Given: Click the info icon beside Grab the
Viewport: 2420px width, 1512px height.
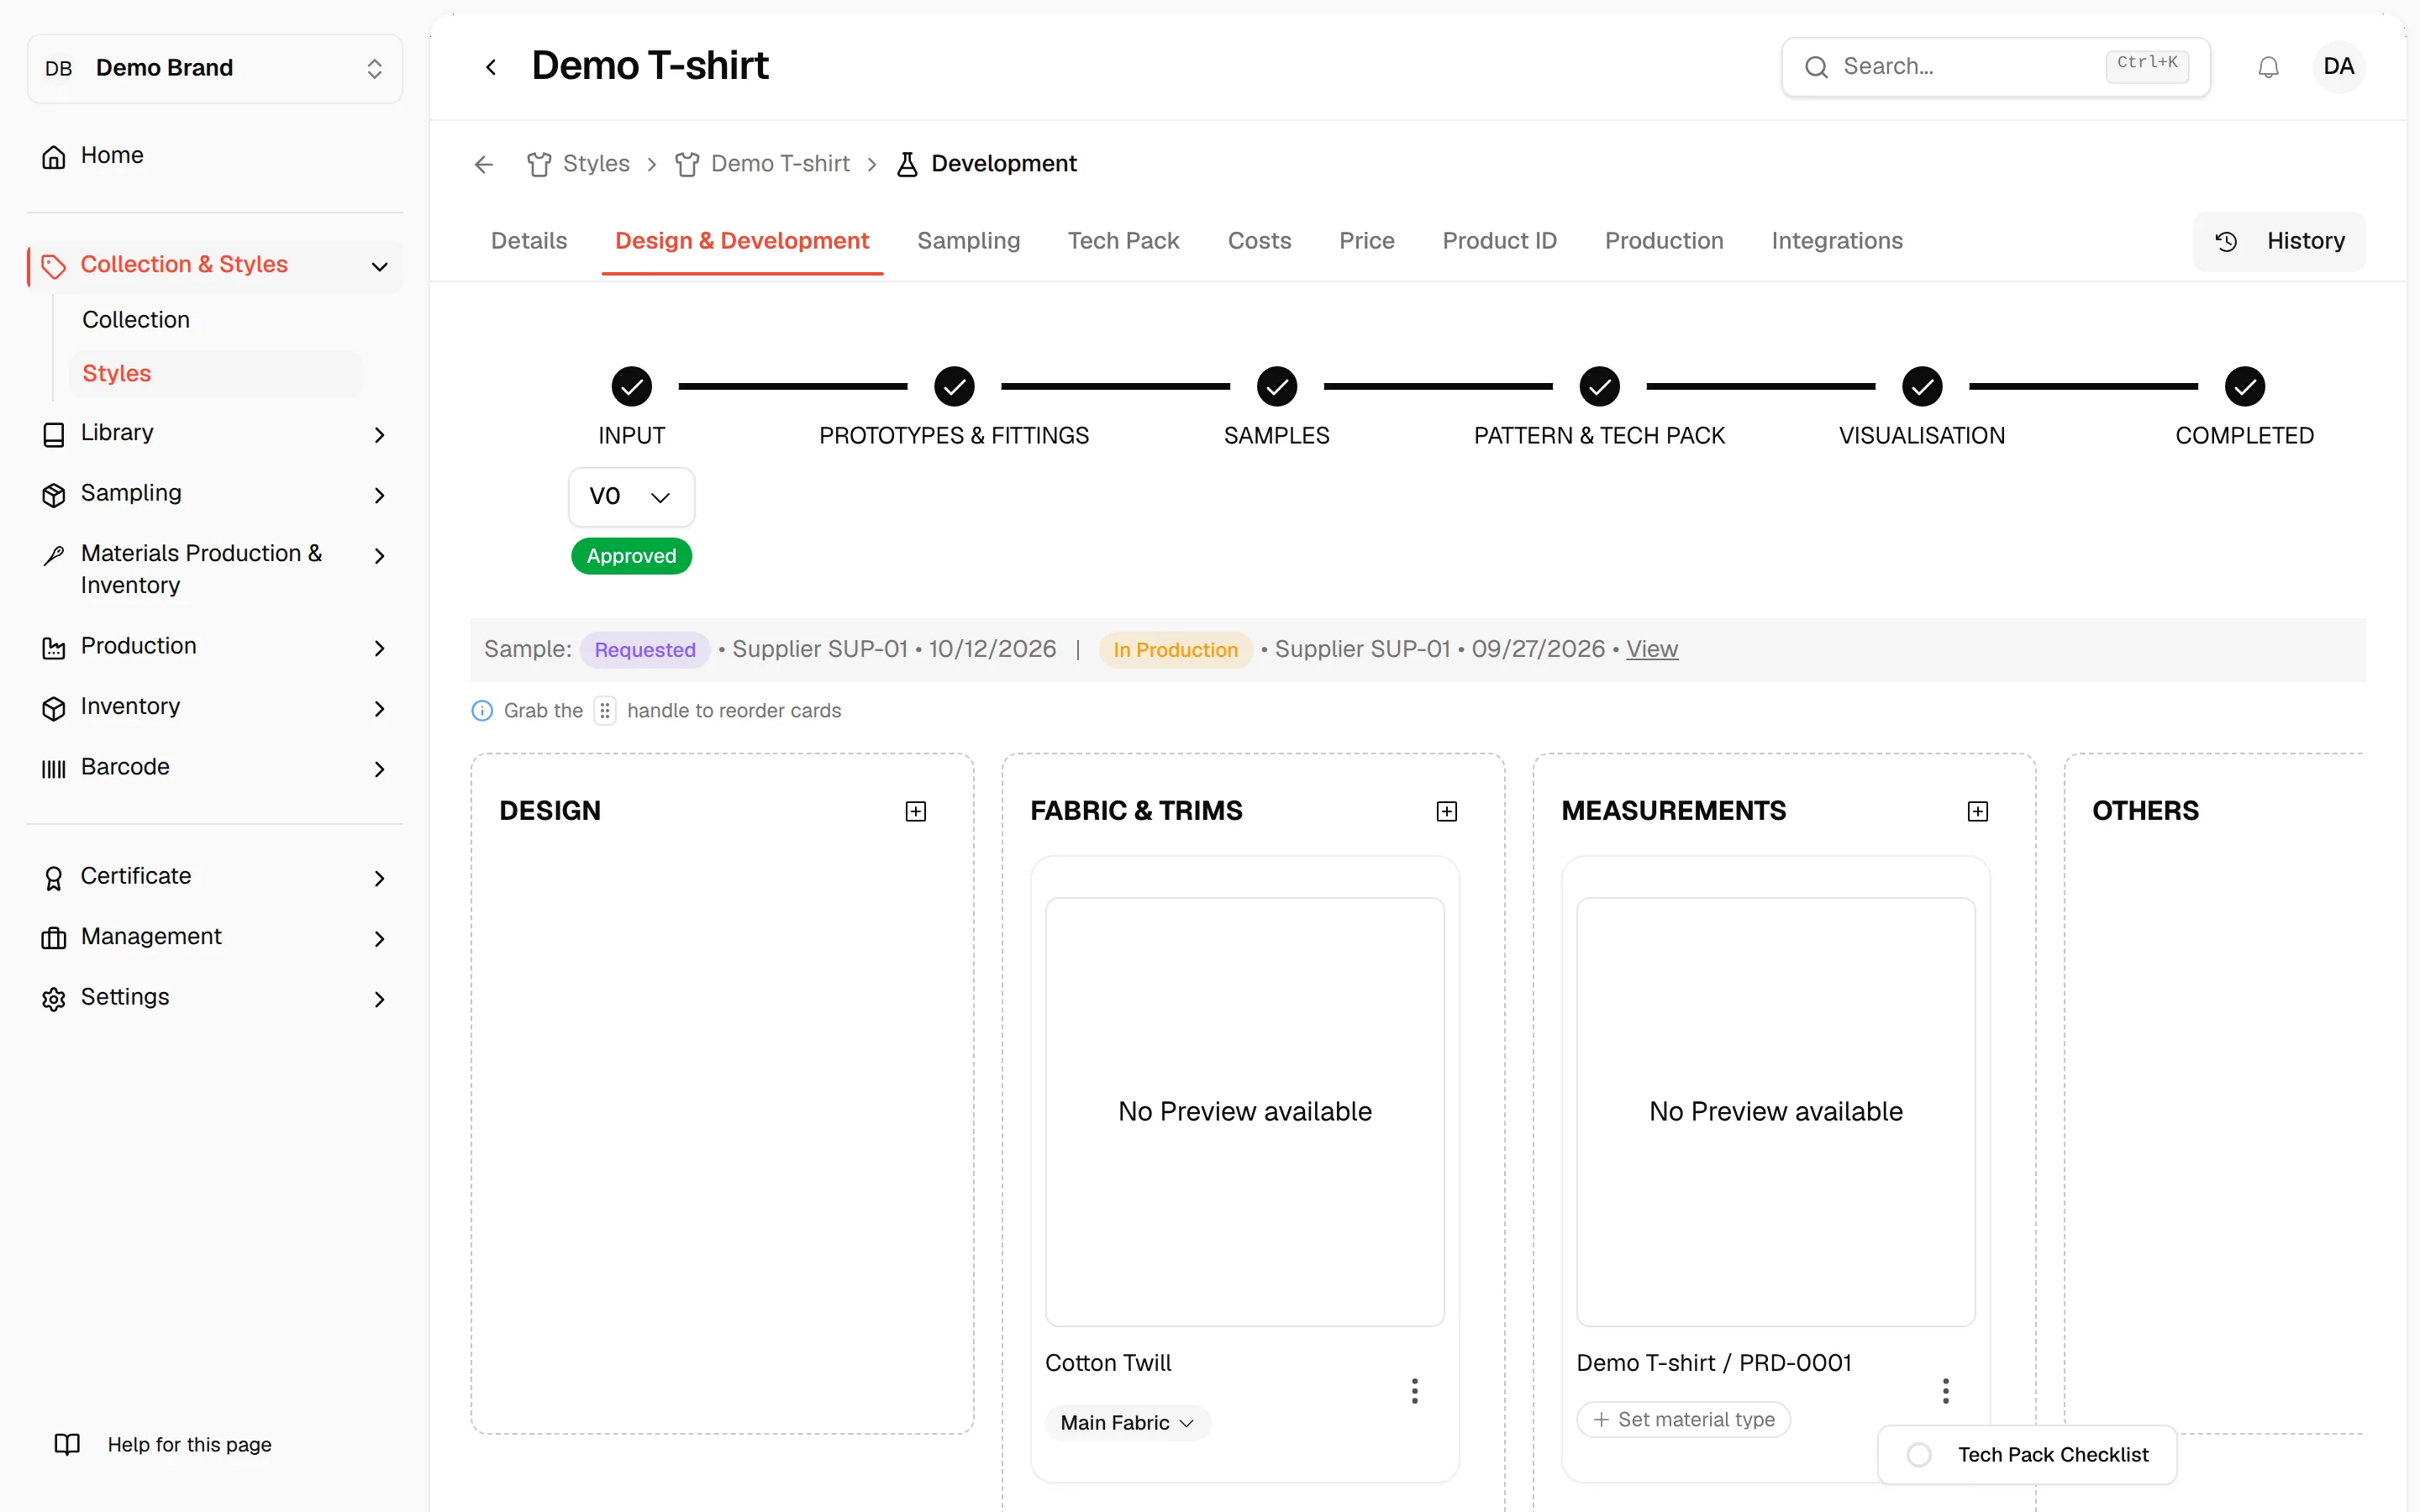Looking at the screenshot, I should point(482,711).
